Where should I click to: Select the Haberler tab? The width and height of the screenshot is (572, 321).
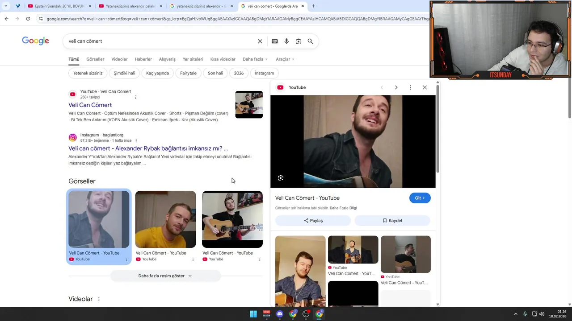coord(143,59)
